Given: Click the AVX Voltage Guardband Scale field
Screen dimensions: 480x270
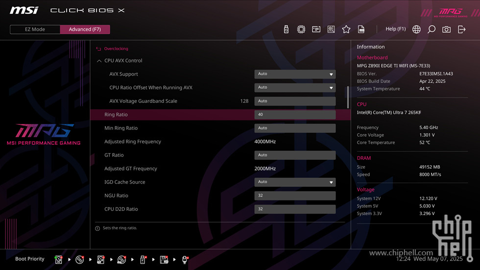Looking at the screenshot, I should (x=295, y=101).
